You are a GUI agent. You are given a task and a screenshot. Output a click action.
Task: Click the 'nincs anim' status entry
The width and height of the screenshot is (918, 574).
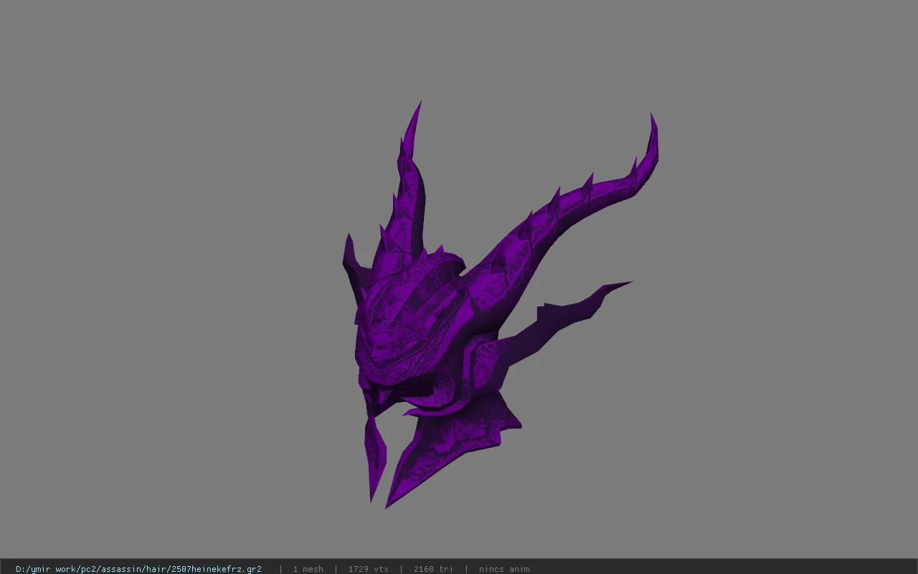point(504,569)
